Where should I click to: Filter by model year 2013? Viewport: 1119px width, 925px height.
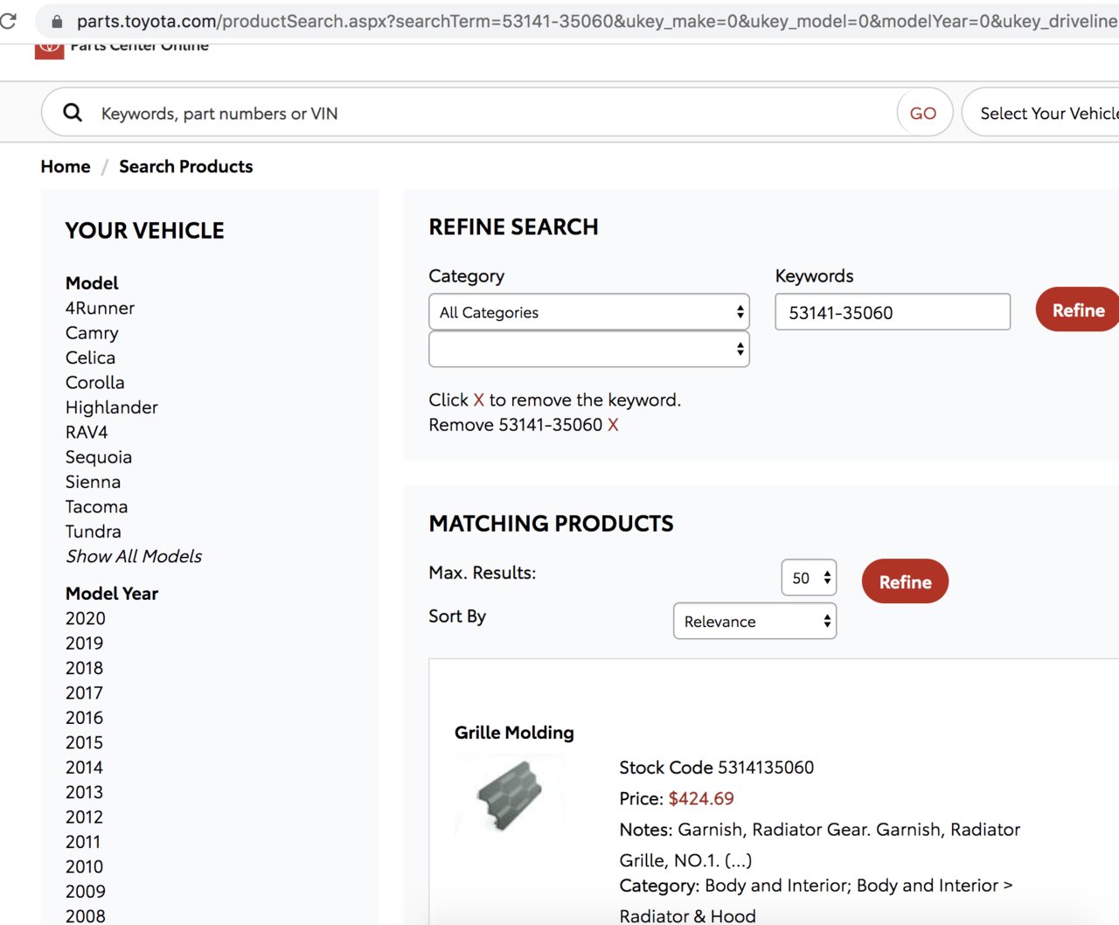coord(85,792)
